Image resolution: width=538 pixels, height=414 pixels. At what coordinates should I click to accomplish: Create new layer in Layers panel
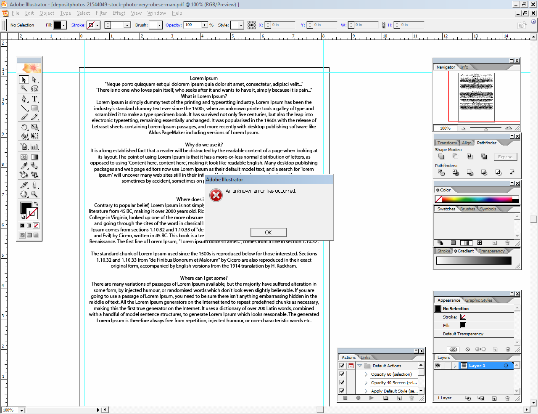[494, 398]
